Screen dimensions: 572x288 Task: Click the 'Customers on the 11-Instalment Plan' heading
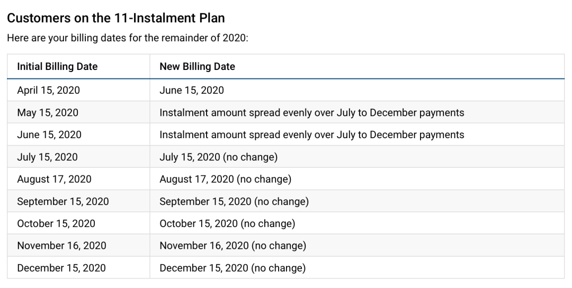(115, 18)
